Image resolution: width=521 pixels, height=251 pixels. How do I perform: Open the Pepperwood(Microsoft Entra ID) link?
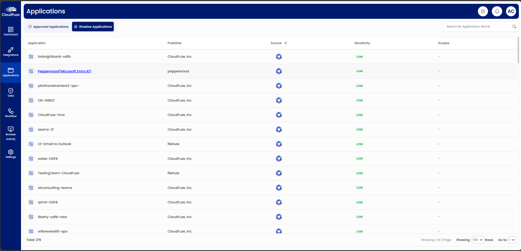[64, 71]
